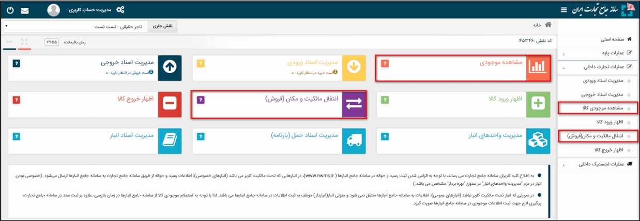Viewport: 640px width, 221px height.
Task: Expand عملیات لجستیک داخلی sidebar section
Action: (x=599, y=164)
